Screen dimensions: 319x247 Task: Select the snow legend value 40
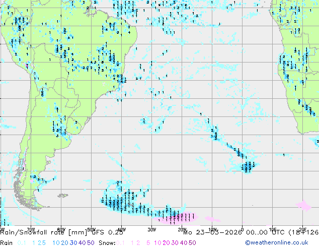click(x=184, y=243)
